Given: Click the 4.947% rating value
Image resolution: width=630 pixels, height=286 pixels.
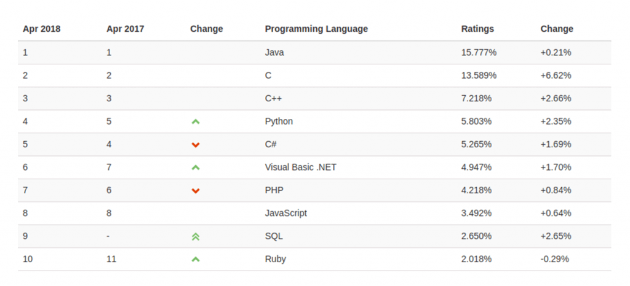Looking at the screenshot, I should click(476, 168).
